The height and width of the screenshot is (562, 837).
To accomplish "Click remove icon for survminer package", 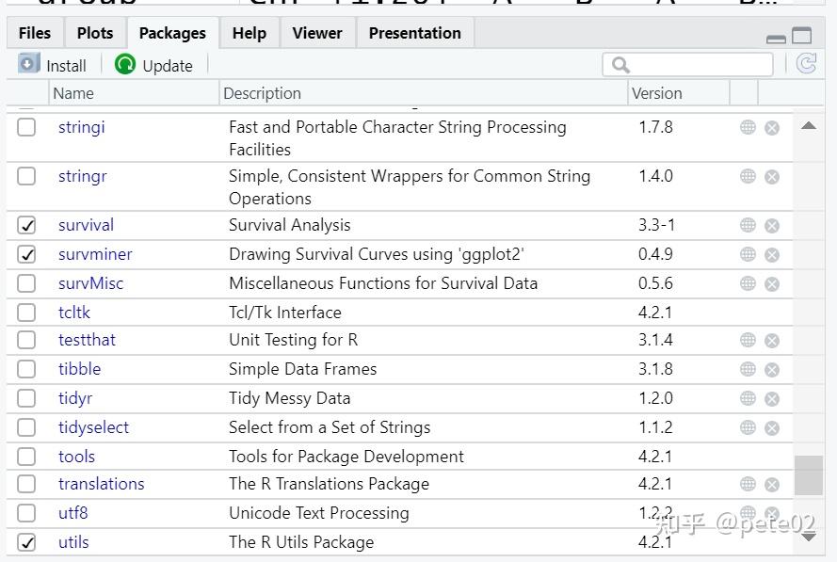I will click(772, 255).
